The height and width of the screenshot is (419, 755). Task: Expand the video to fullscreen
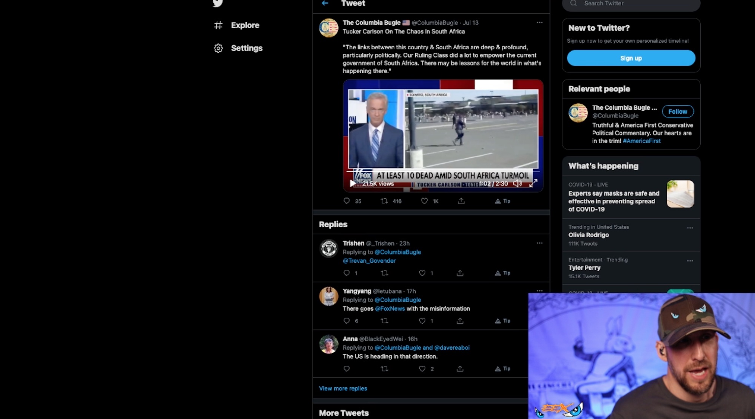(533, 184)
